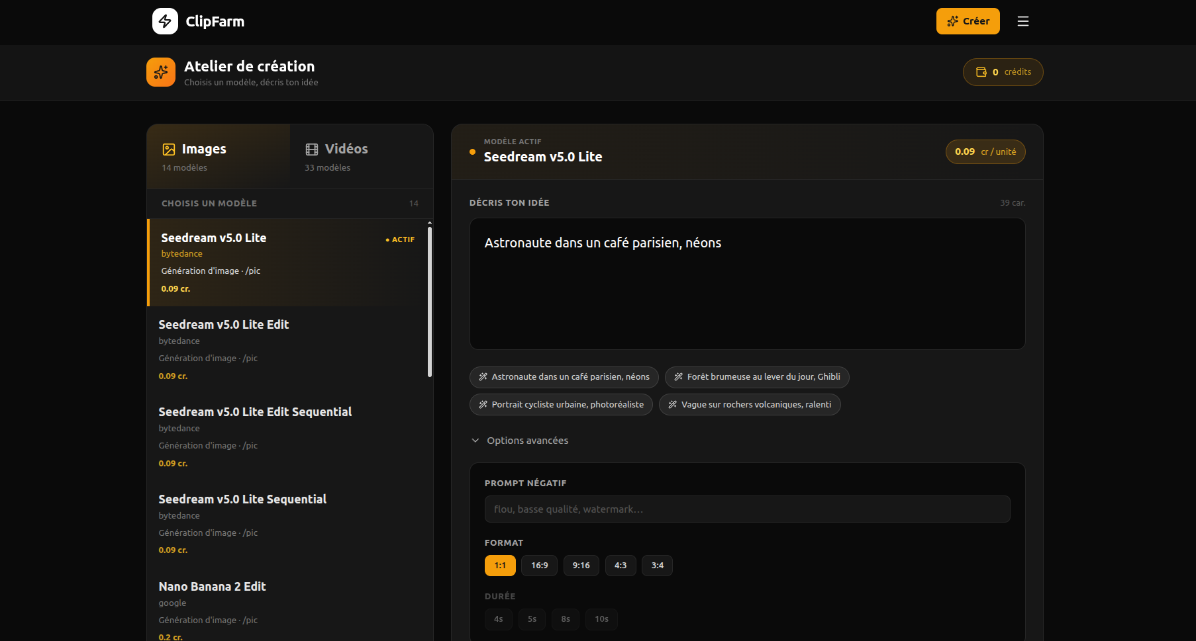Open the 0 crédits balance pill

(x=1003, y=72)
